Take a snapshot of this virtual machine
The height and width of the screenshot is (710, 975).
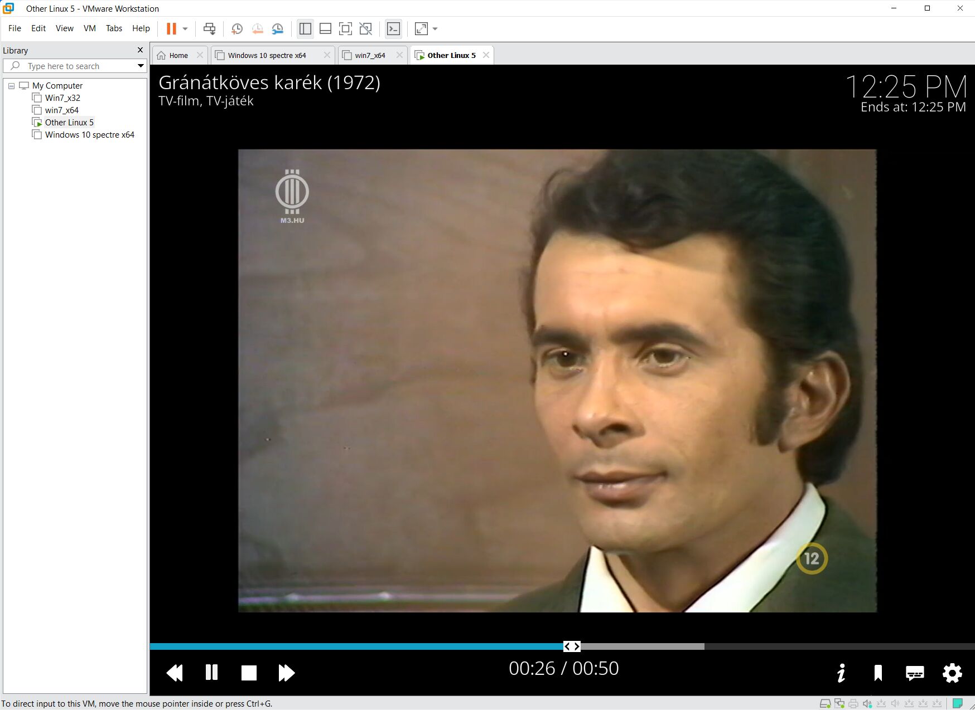point(237,28)
